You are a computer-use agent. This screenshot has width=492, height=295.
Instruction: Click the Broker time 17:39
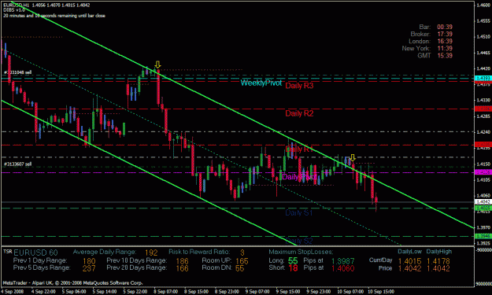445,34
